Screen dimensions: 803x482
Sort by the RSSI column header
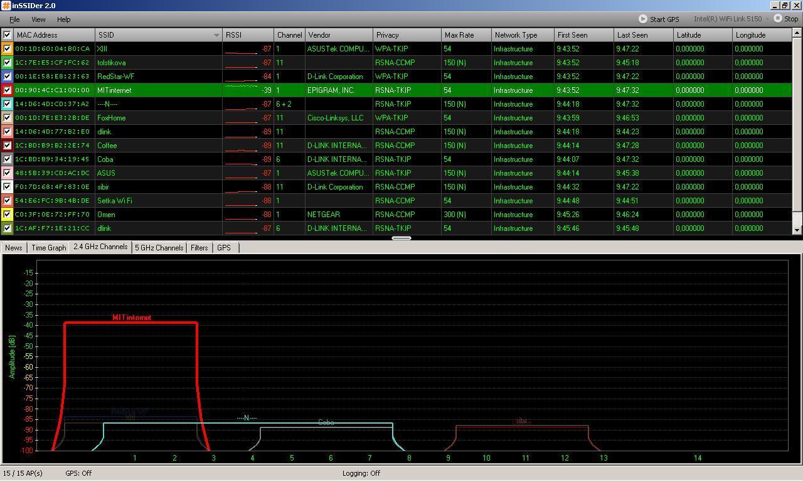point(248,35)
